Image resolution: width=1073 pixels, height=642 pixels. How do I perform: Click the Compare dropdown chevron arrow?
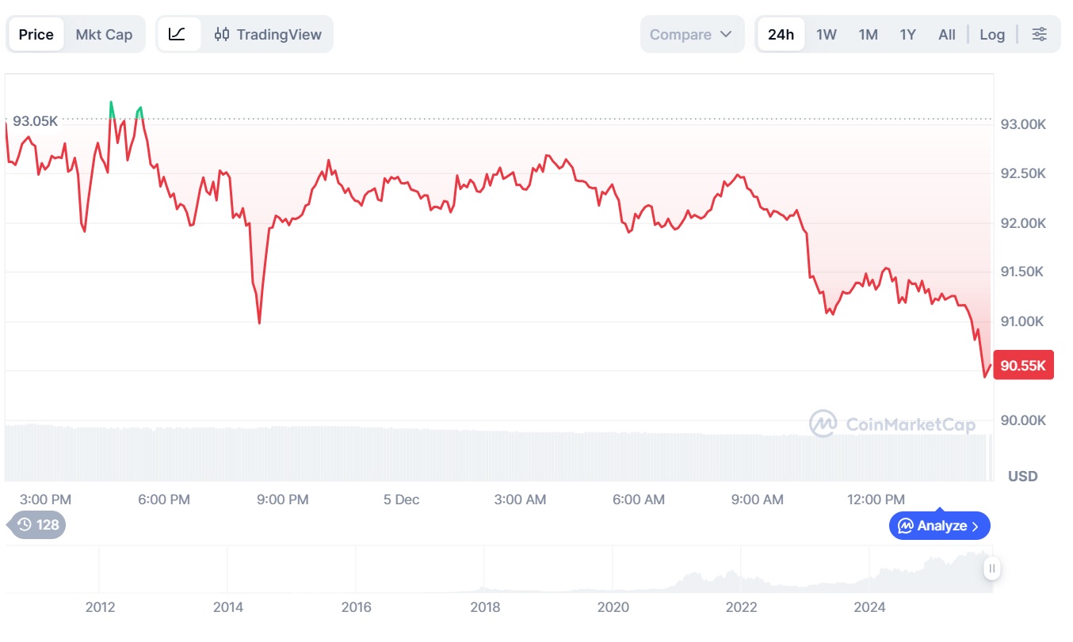[x=726, y=35]
